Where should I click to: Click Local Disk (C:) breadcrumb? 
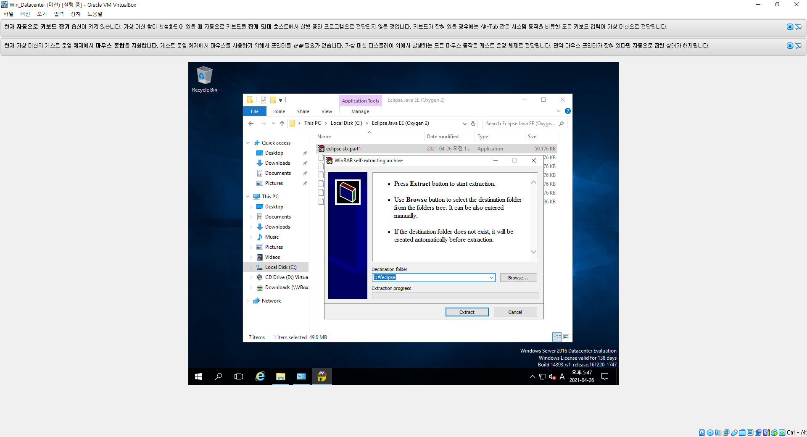point(346,123)
